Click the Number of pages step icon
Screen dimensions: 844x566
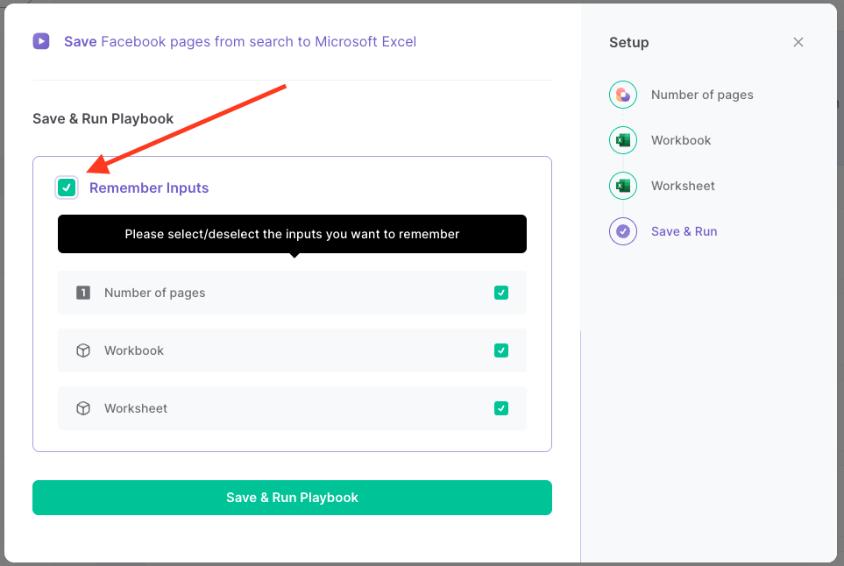(x=623, y=95)
